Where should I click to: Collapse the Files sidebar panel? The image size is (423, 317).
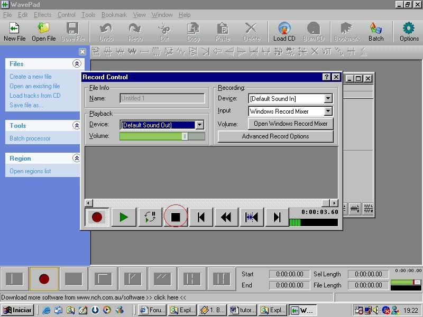click(x=77, y=63)
